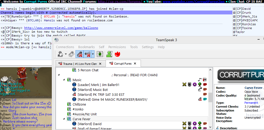This screenshot has height=130, width=264.
Task: Collapse the Personal (READ FOR CHAN) spacer
Action: pyautogui.click(x=59, y=75)
